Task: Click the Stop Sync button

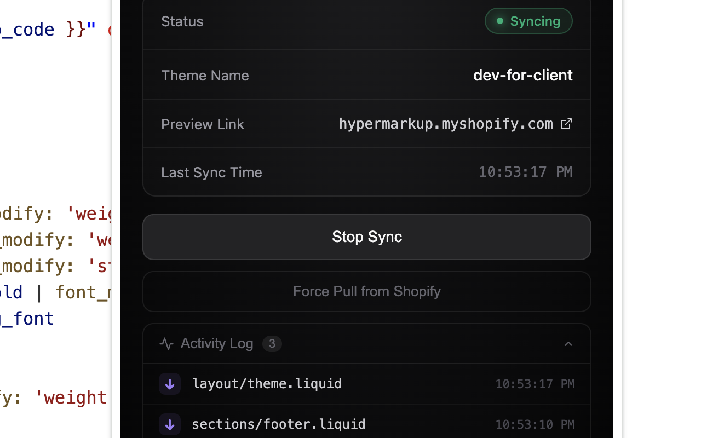Action: [x=367, y=237]
